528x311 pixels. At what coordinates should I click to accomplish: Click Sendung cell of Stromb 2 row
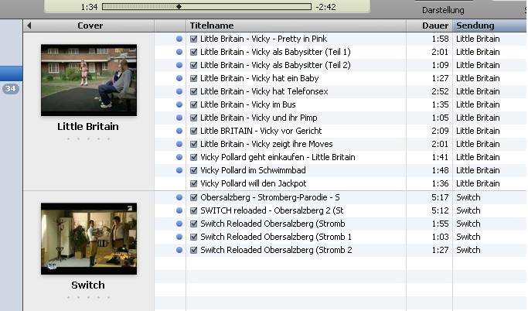click(x=468, y=250)
